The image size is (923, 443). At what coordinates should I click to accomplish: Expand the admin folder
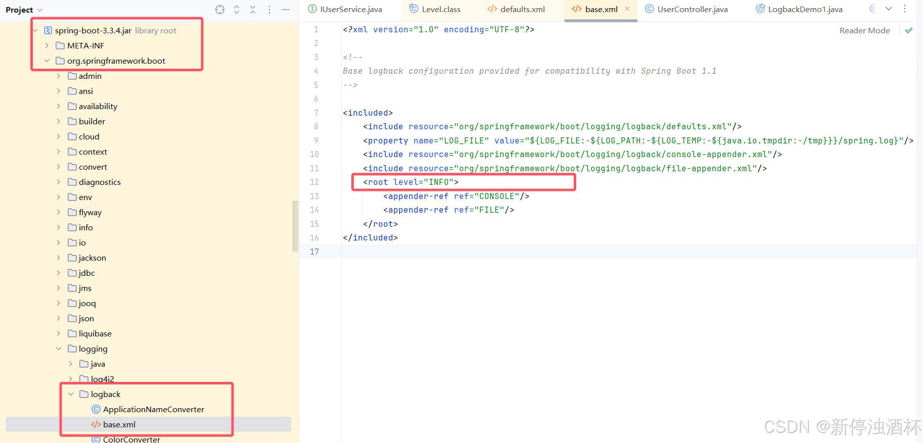(59, 76)
